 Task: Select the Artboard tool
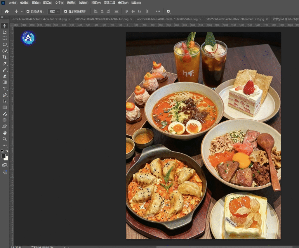(5, 32)
